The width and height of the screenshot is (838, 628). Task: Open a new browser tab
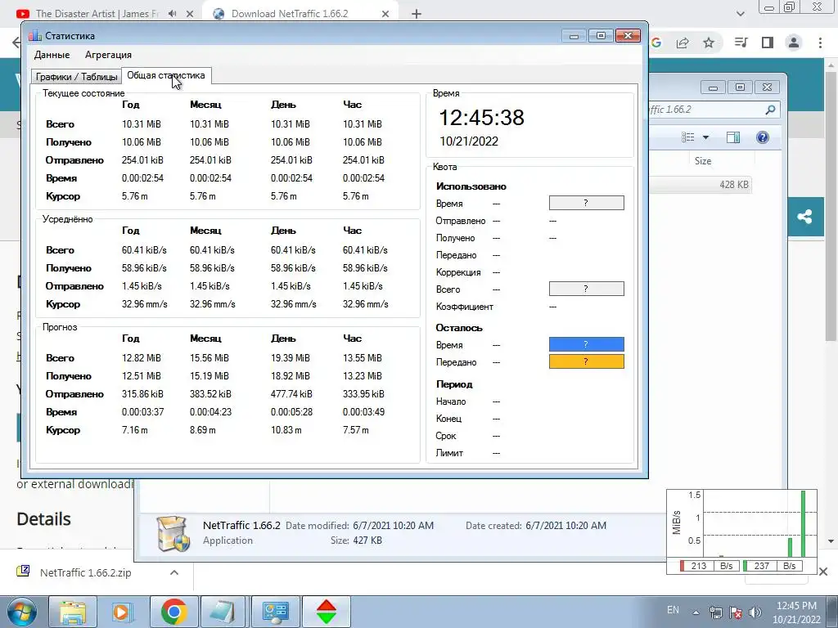click(417, 14)
